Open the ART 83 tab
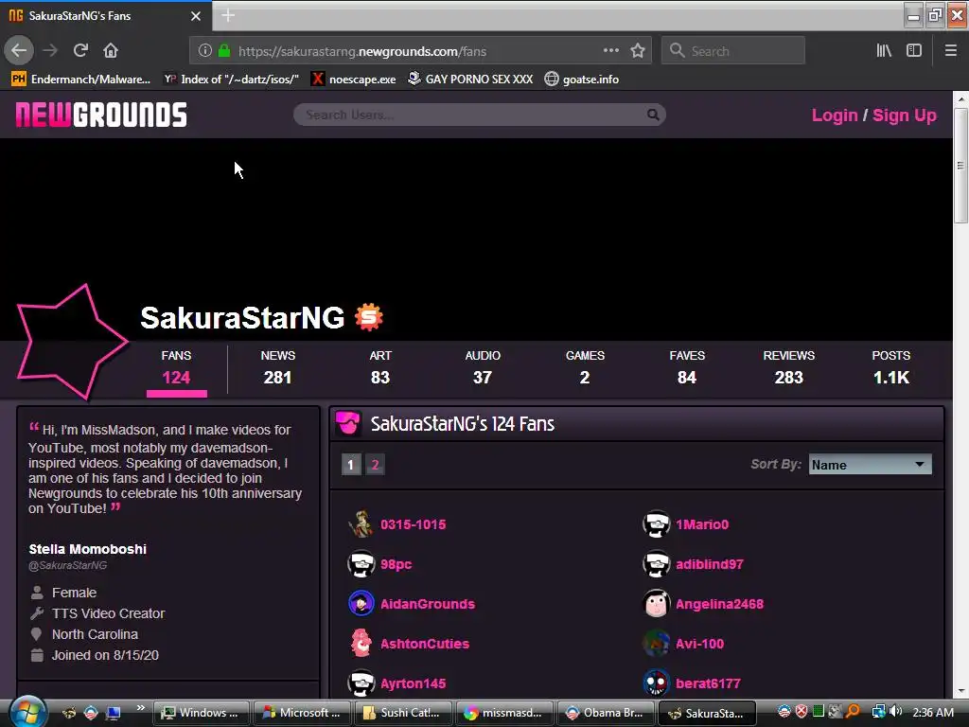969x727 pixels. [x=380, y=368]
